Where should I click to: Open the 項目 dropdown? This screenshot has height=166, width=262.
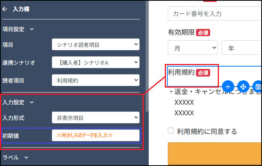(x=95, y=45)
